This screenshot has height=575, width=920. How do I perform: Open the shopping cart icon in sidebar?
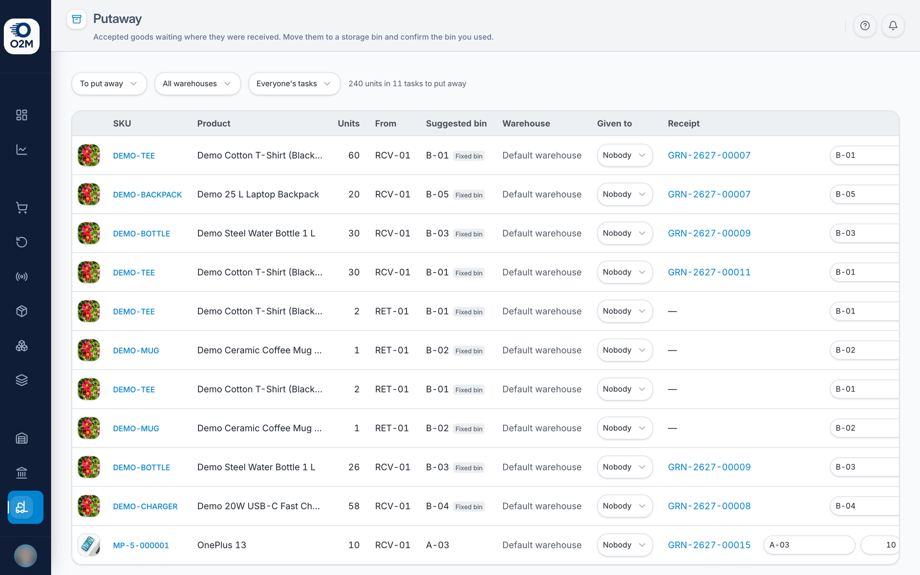(x=22, y=207)
